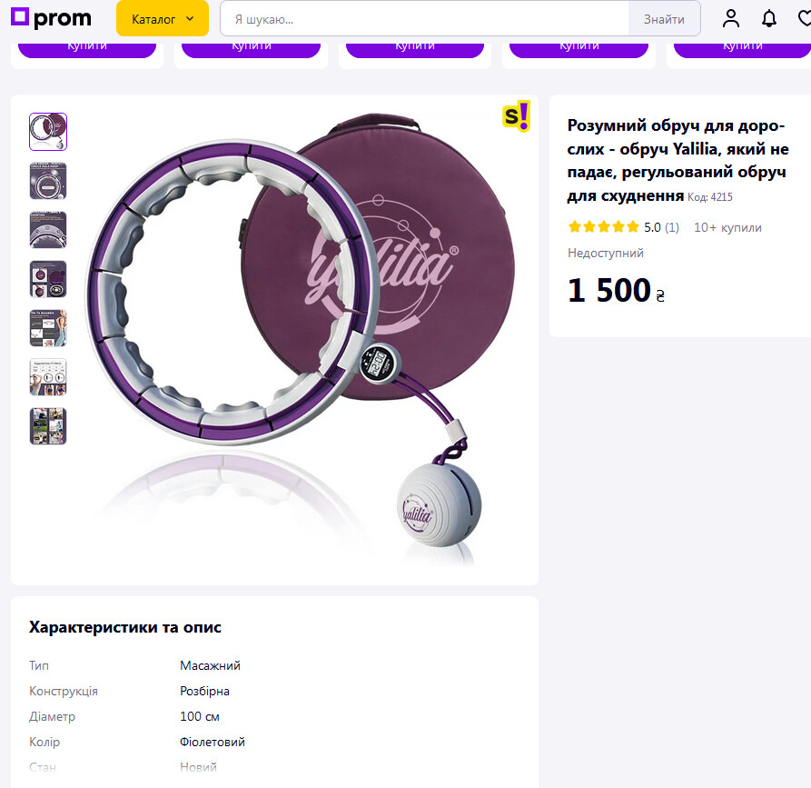Click the Знайти search button
This screenshot has height=788, width=811.
click(664, 19)
